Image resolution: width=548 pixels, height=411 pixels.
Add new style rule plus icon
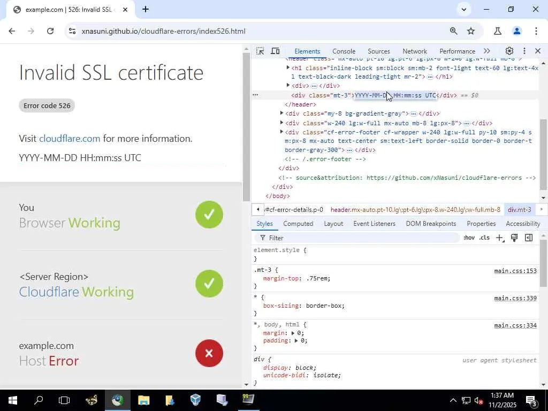500,238
